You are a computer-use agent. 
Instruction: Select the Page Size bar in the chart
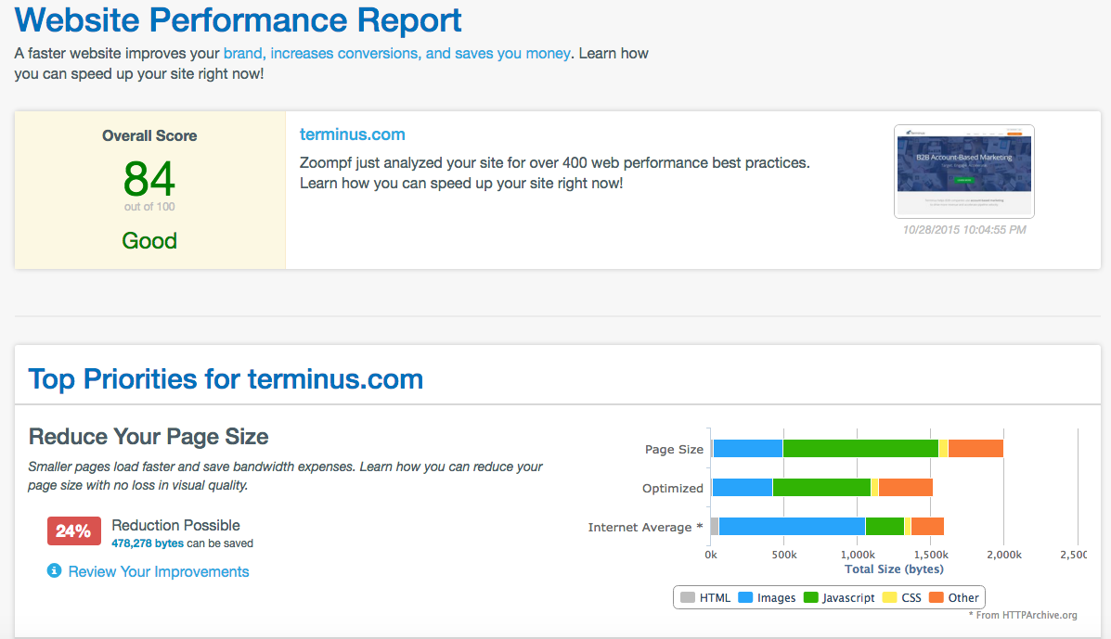pyautogui.click(x=854, y=447)
